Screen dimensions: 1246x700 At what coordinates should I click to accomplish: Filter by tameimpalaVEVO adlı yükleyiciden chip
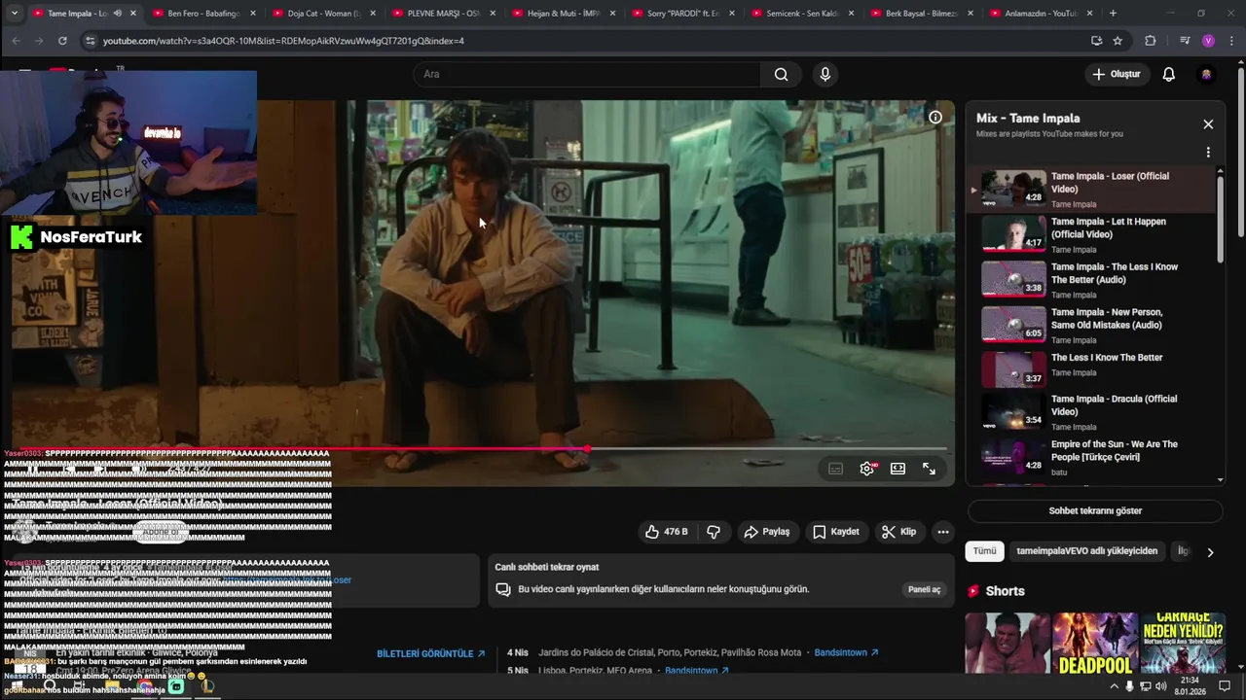point(1087,551)
